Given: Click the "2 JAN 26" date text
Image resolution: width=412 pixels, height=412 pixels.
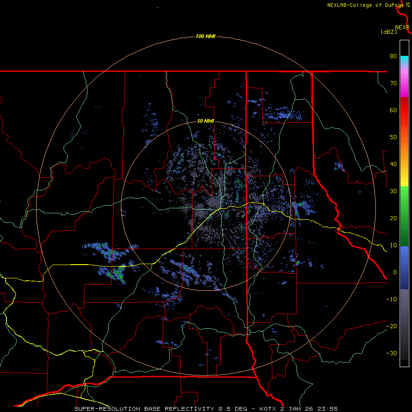Looking at the screenshot, I should (x=298, y=409).
